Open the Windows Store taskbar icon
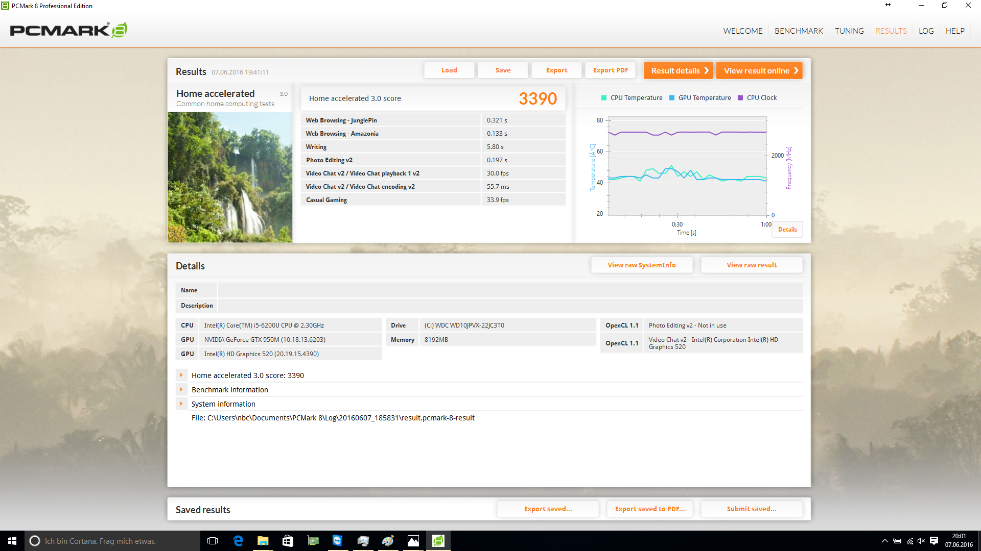 288,541
